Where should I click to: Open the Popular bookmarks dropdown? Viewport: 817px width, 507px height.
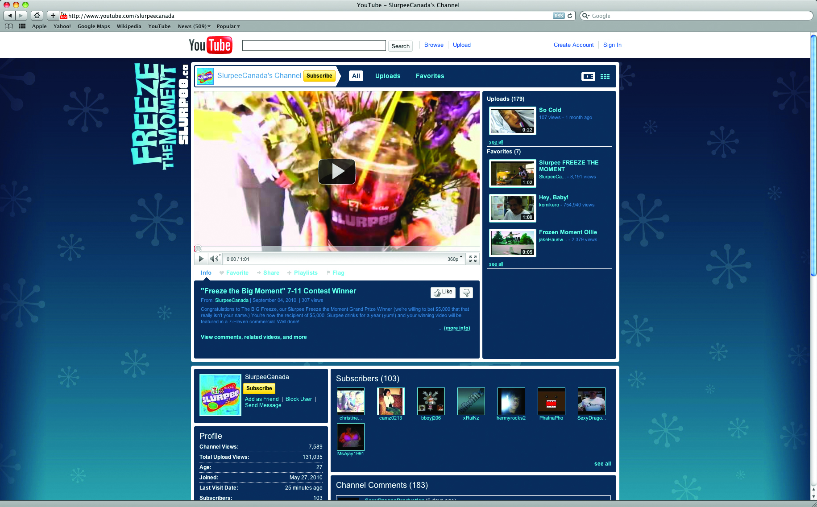tap(228, 26)
